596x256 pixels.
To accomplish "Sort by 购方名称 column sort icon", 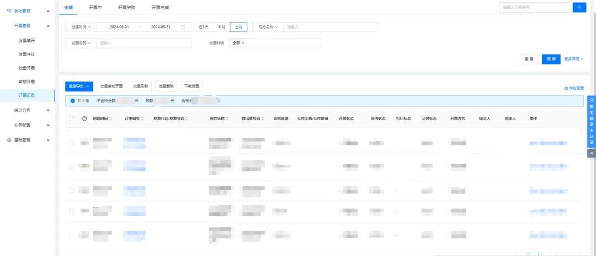I will pos(227,119).
